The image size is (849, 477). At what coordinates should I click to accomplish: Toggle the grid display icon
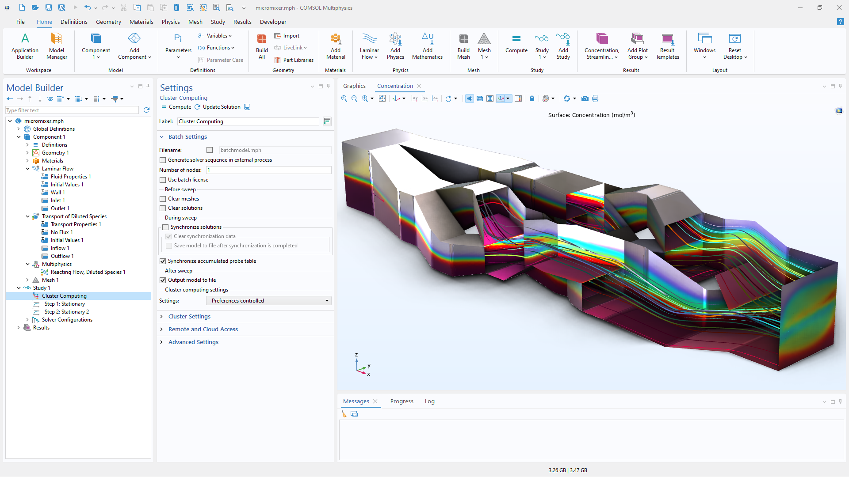[490, 98]
